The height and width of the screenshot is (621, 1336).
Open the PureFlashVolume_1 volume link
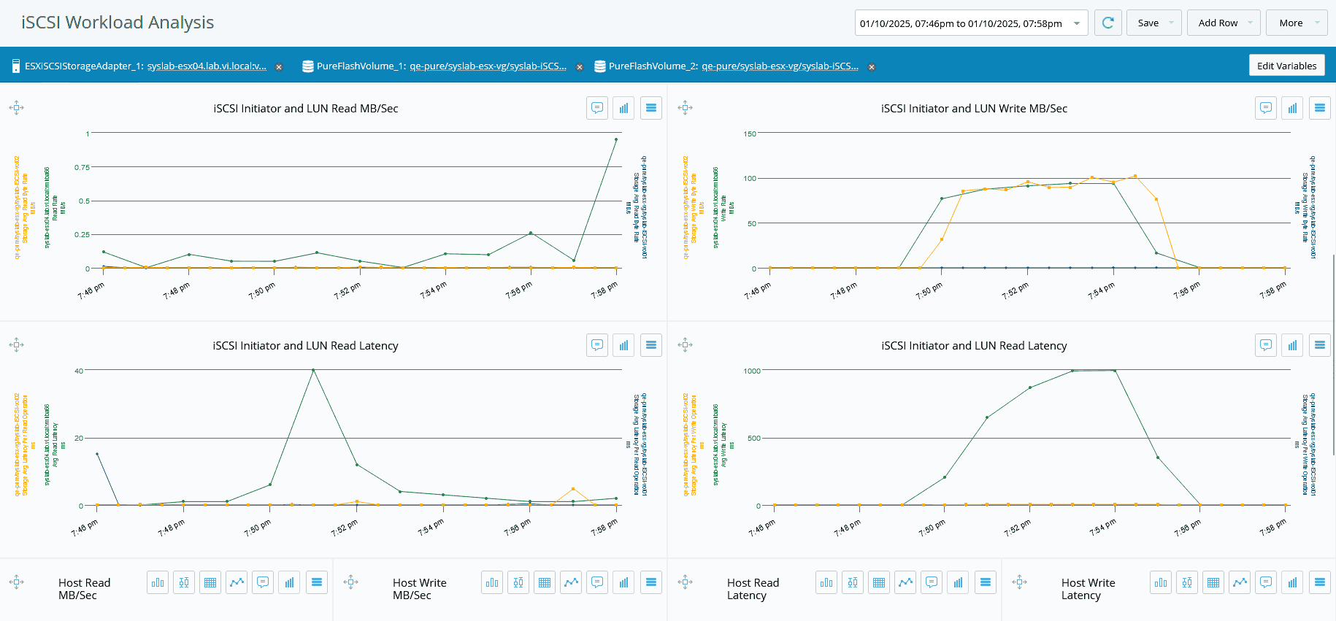(x=488, y=66)
